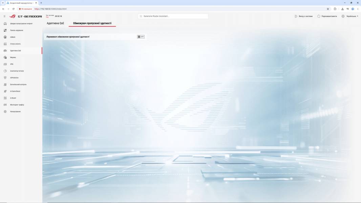The height and width of the screenshot is (203, 361).
Task: Click the ROG logo in the header
Action: coord(13,16)
